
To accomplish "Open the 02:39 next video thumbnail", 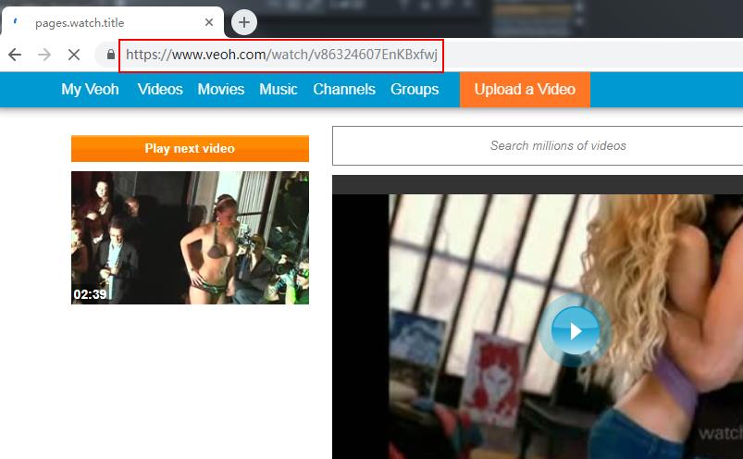I will coord(190,238).
